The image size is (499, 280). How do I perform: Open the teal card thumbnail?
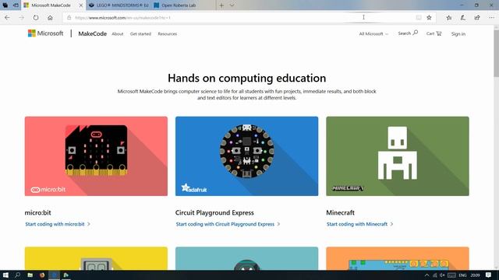click(x=246, y=258)
